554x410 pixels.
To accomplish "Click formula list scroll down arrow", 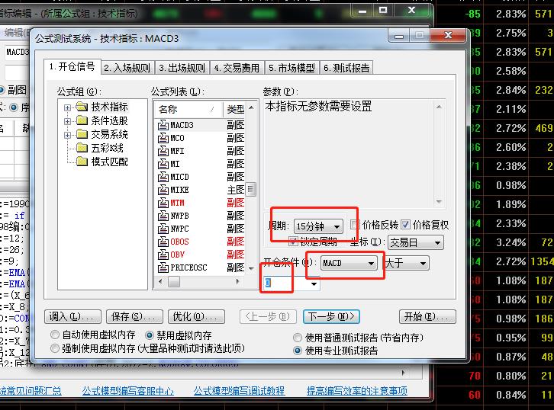I will (251, 269).
